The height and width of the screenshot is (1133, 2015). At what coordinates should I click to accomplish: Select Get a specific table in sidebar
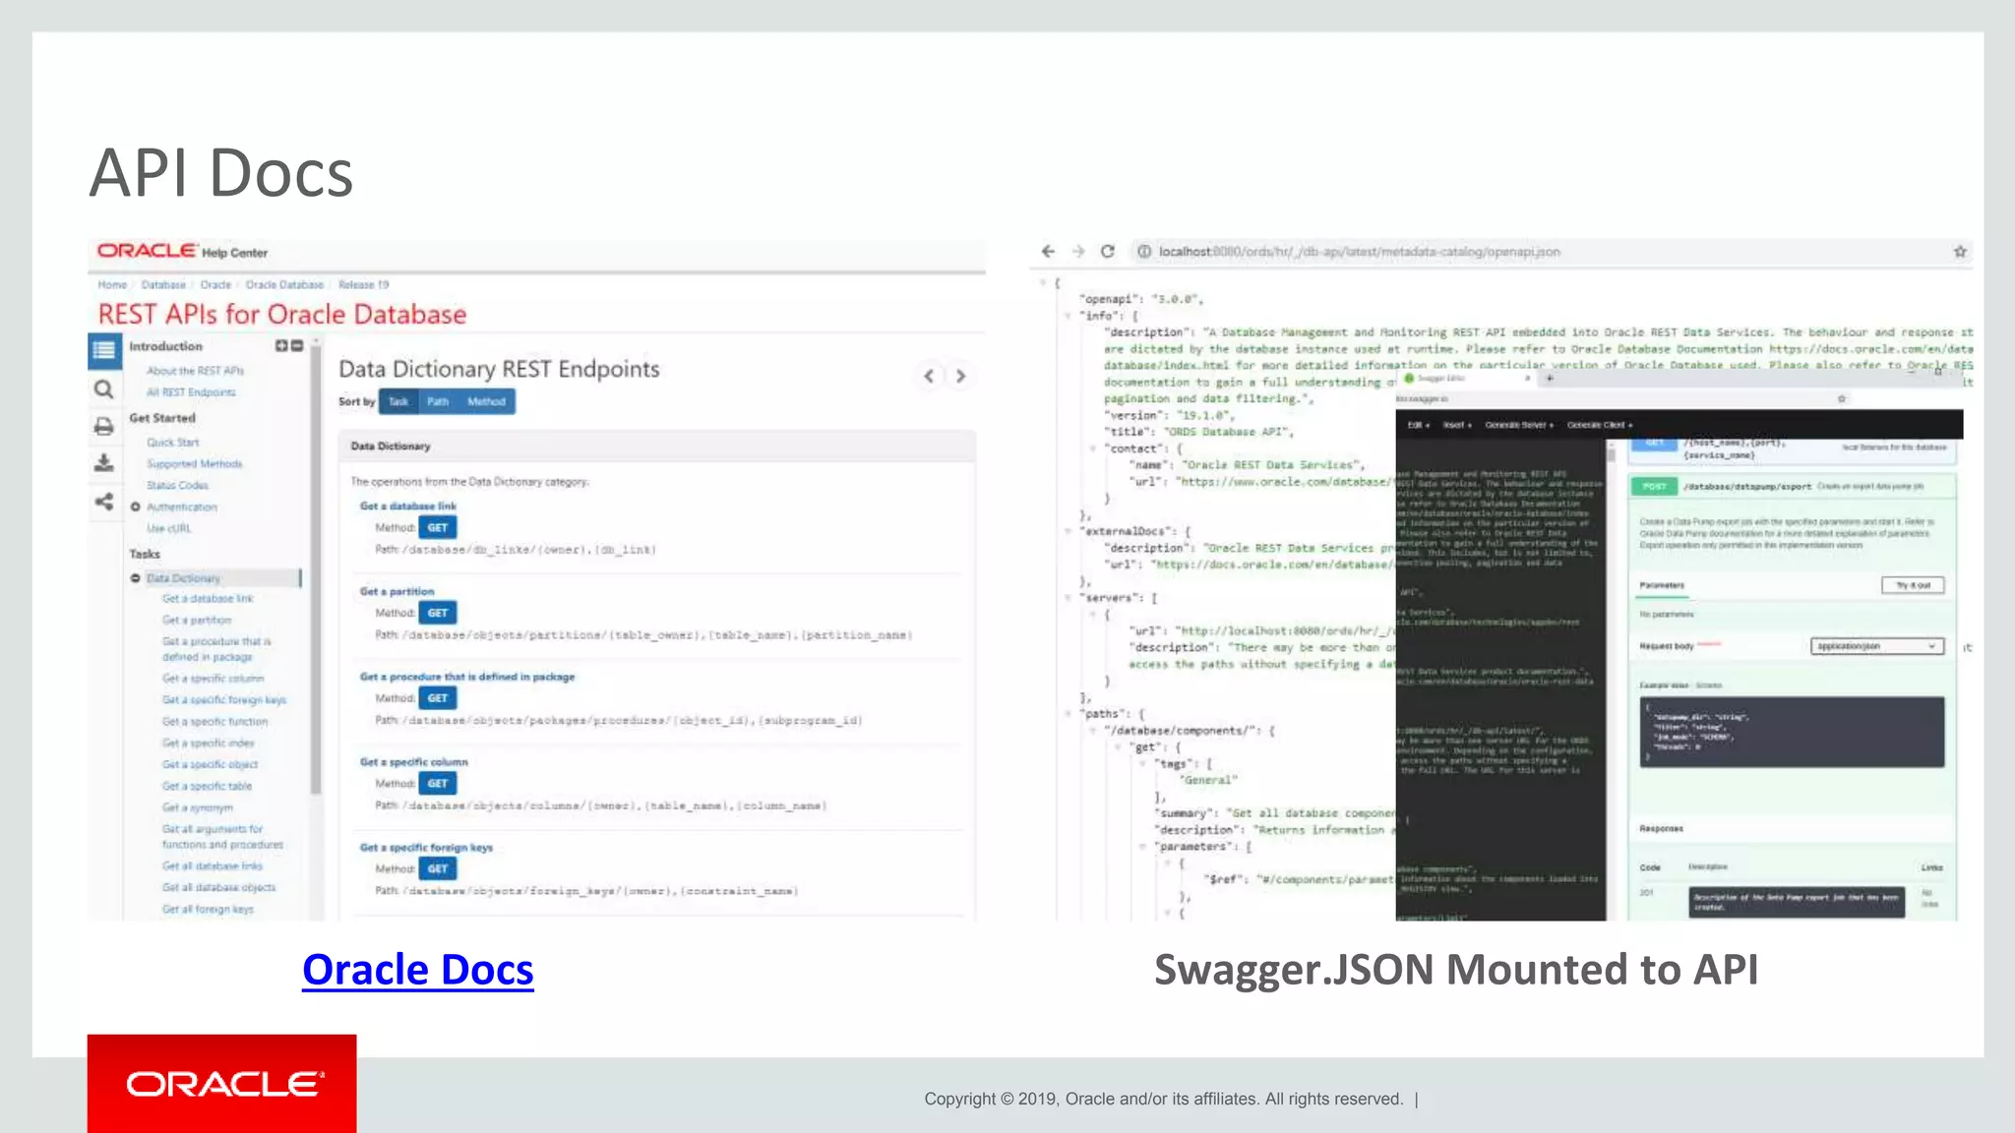(207, 786)
